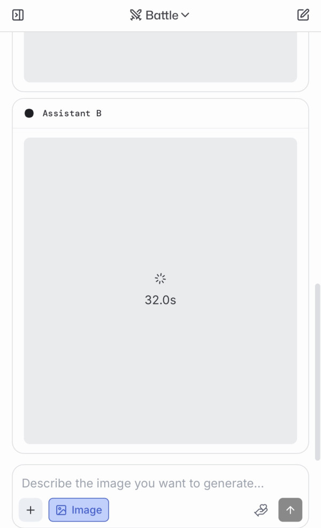Click the black dot beside Assistant B

(x=29, y=113)
